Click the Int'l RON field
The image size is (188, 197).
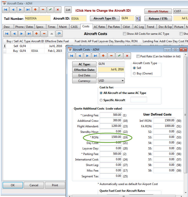pos(164,120)
